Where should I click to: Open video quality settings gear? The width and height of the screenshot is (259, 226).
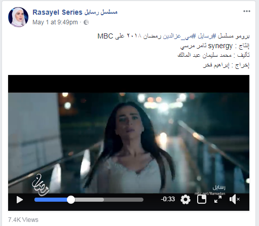[x=186, y=200]
